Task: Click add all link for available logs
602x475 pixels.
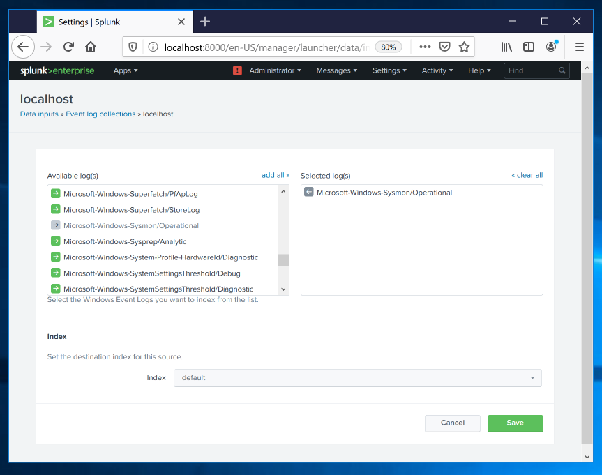Action: [x=276, y=175]
